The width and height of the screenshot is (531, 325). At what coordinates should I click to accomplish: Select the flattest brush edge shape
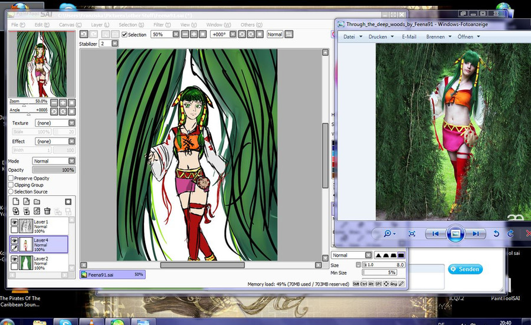[401, 255]
